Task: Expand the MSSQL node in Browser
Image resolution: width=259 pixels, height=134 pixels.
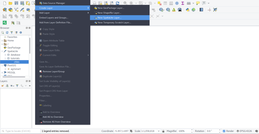Action: [2, 72]
